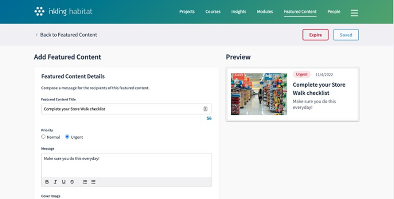Apply strikethrough formatting to message

click(72, 182)
